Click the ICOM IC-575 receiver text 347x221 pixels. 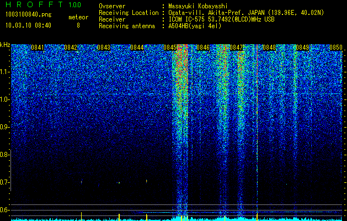(x=221, y=19)
